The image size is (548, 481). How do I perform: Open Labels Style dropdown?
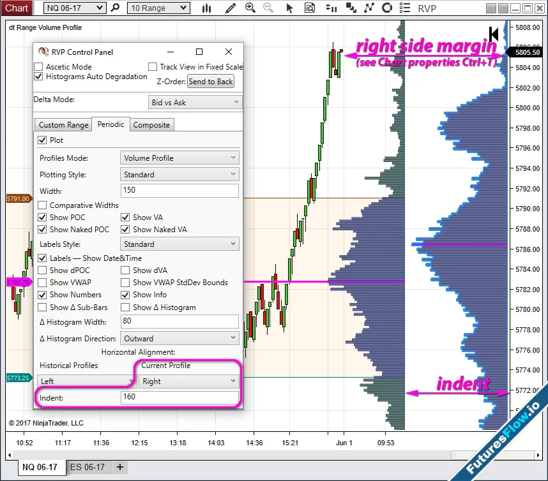click(179, 244)
